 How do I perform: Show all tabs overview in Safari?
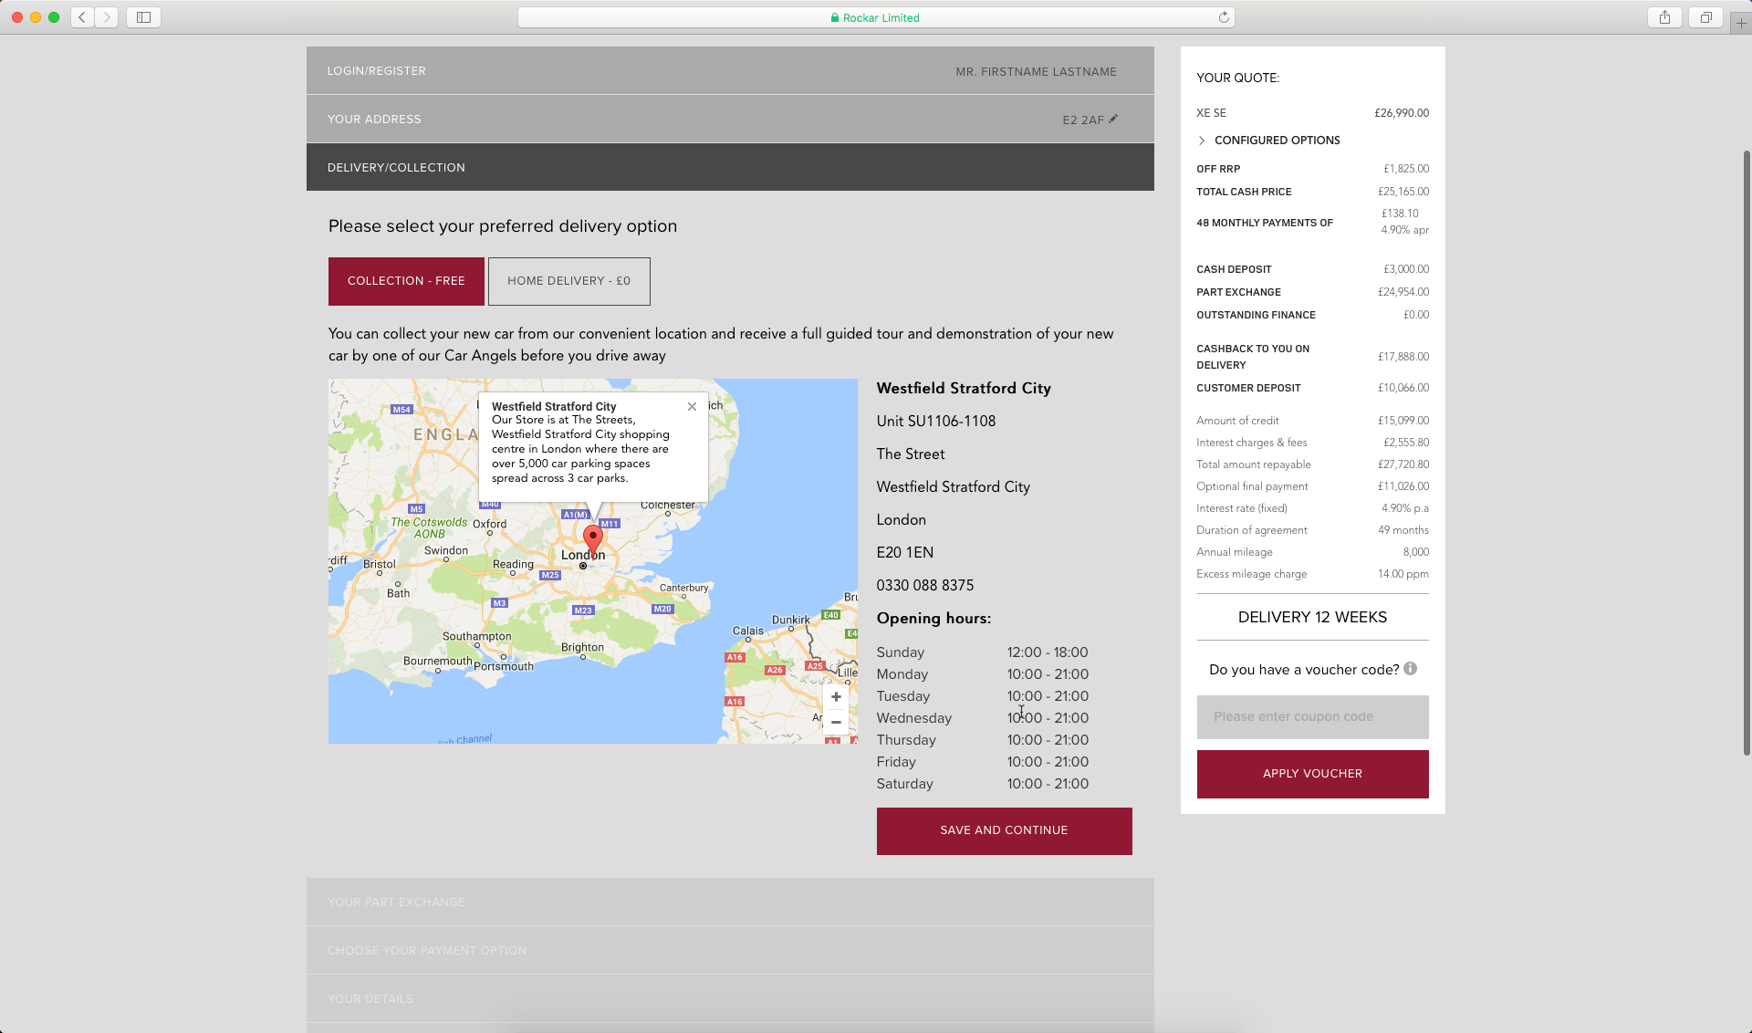click(1705, 17)
